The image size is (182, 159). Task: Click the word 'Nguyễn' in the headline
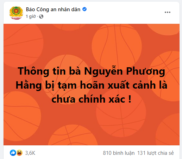103,71
